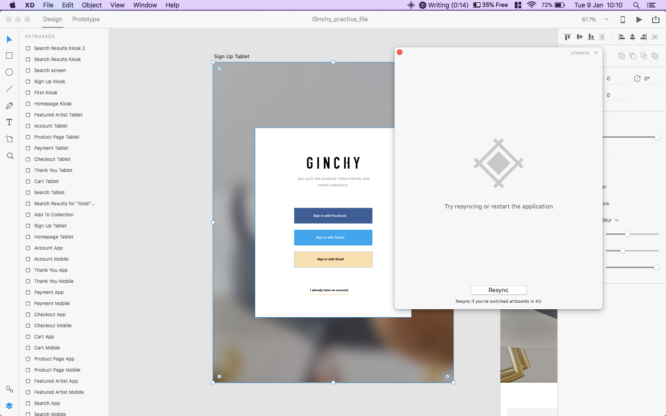
Task: Start the desktop preview play button
Action: point(639,19)
